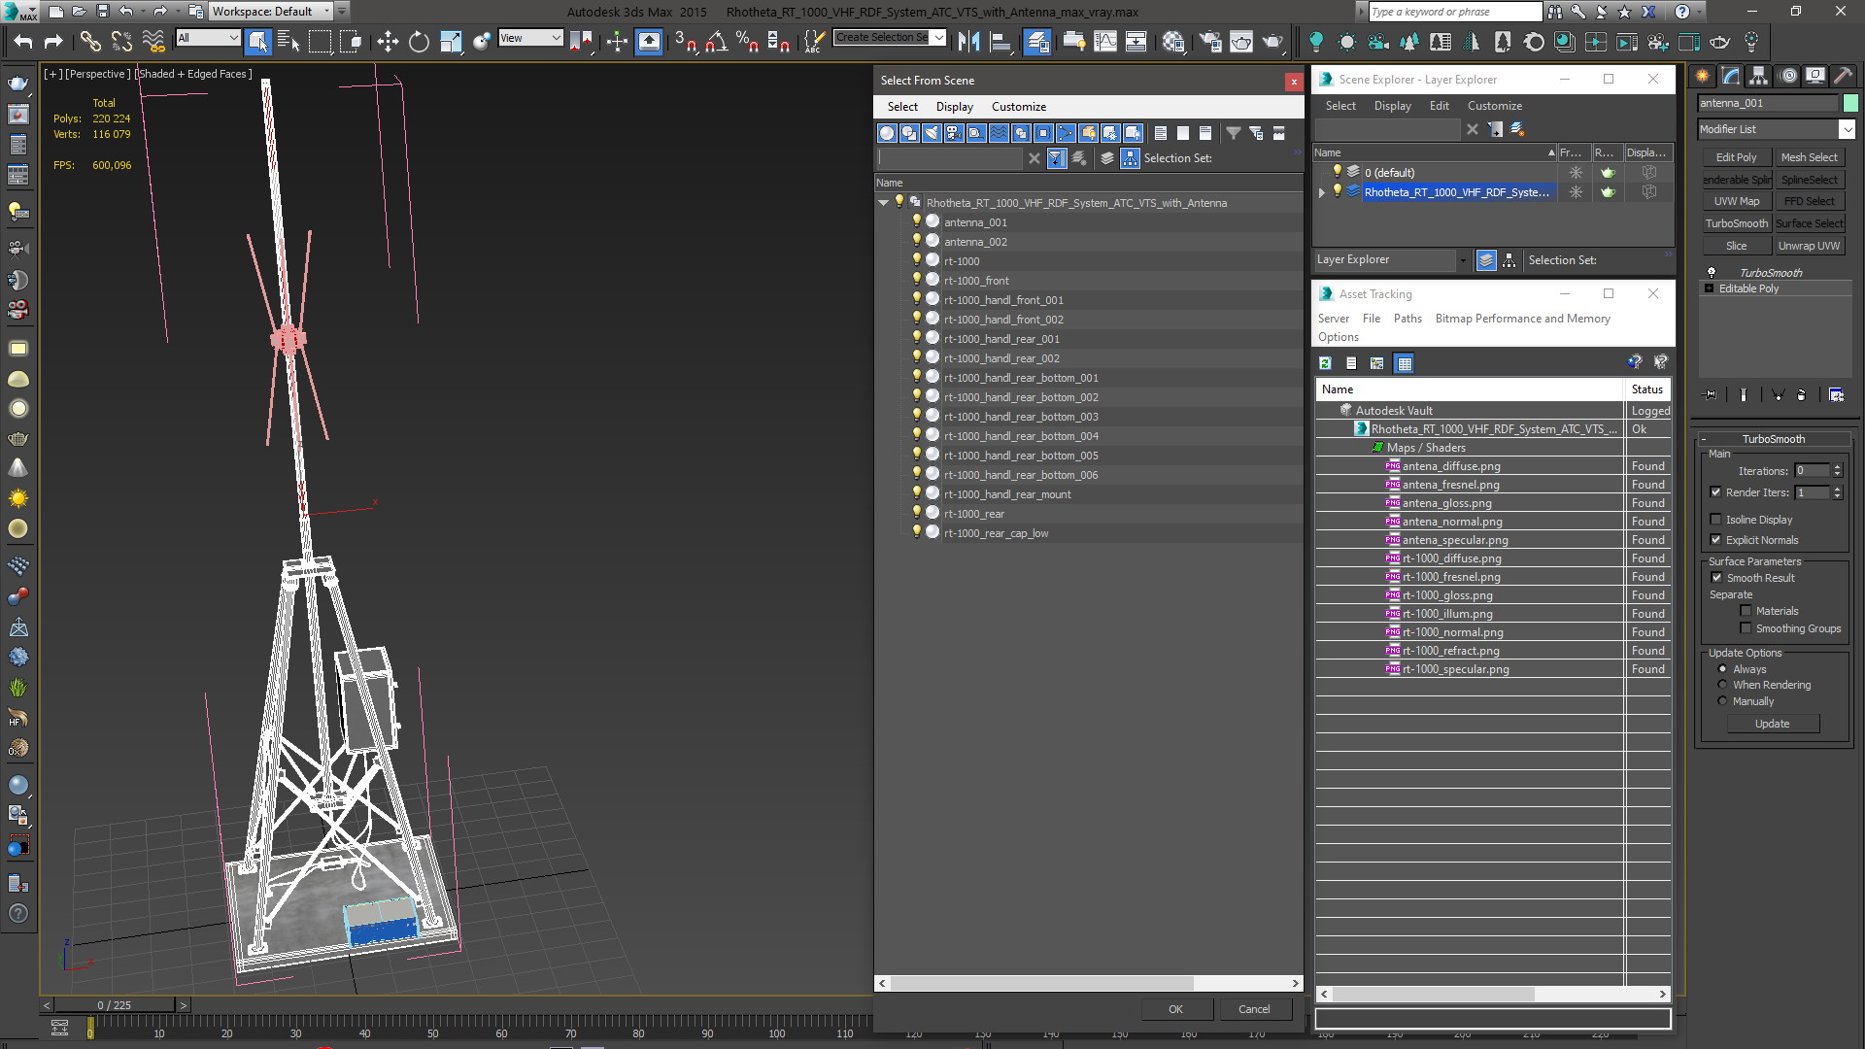Choose the Select and Move tool

388,41
